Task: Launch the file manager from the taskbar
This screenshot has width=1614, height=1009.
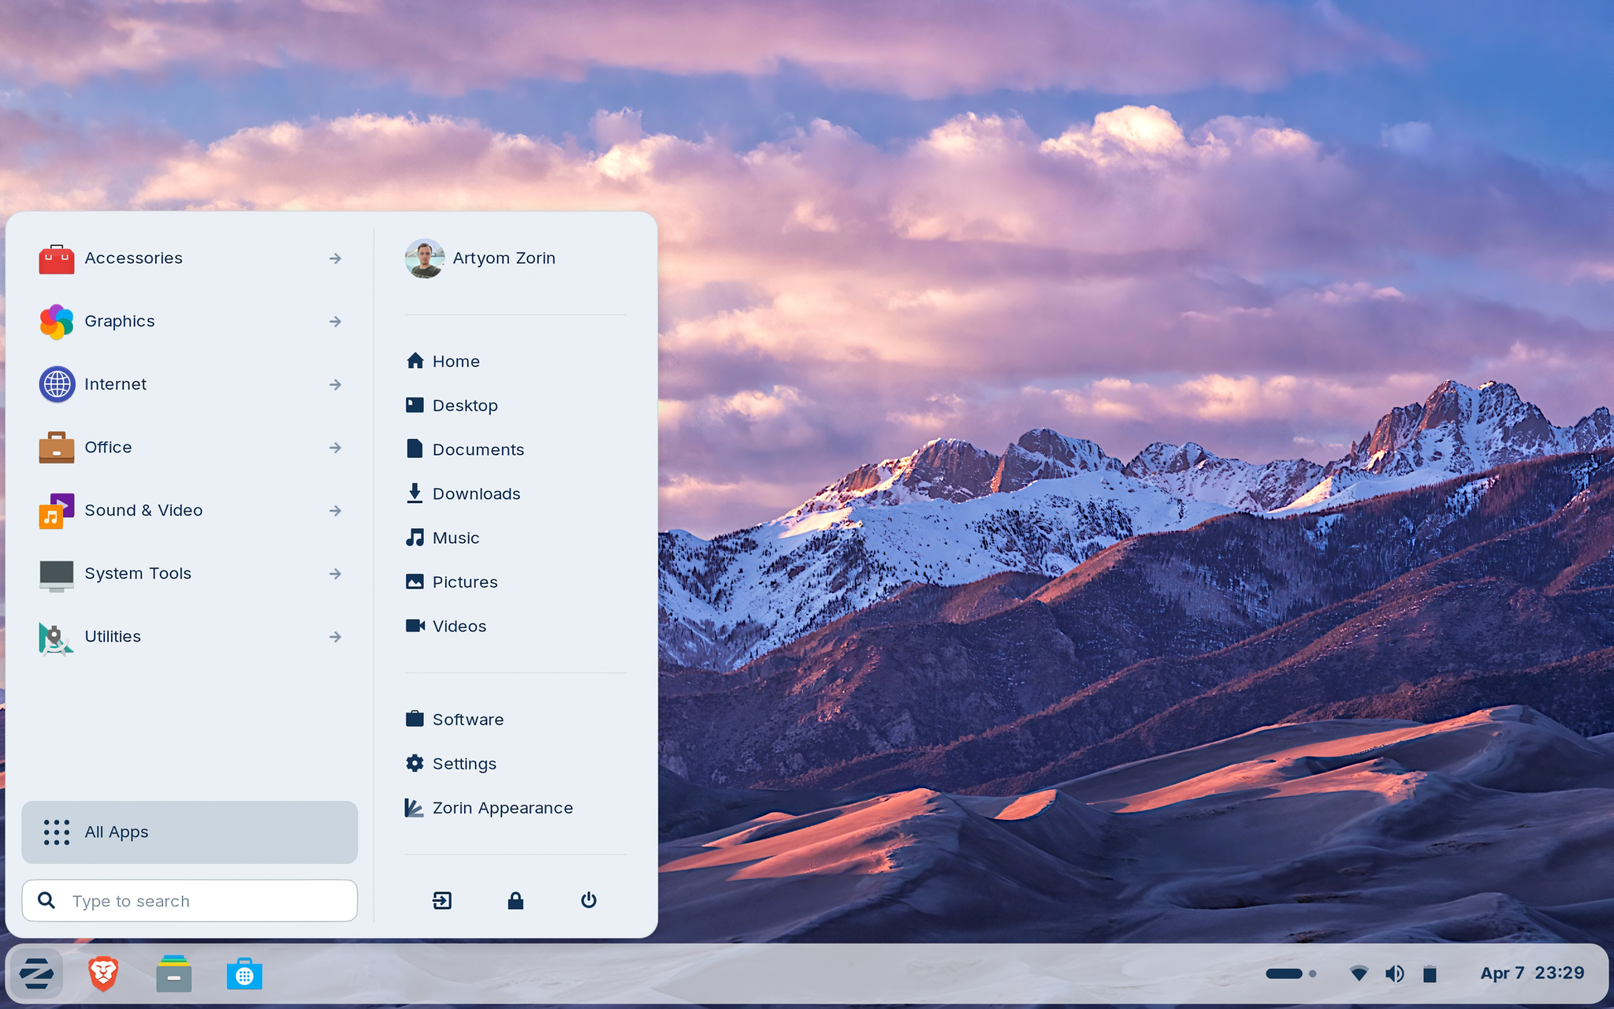Action: tap(173, 974)
